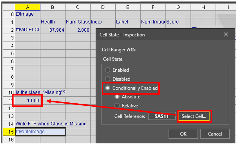236x144 pixels.
Task: Click the Cell Reference field $A$11
Action: 162,116
